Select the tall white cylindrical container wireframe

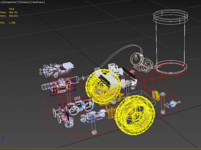click(x=170, y=42)
